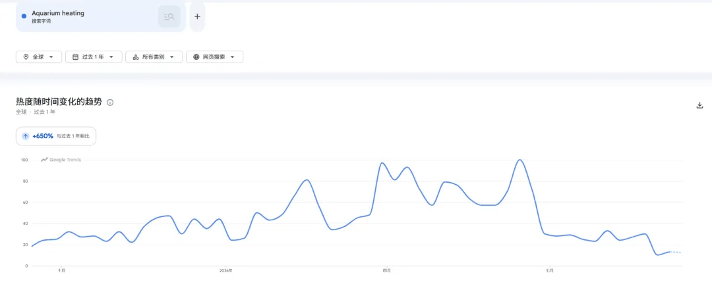The width and height of the screenshot is (712, 290).
Task: Click the calendar icon in 过去 1 年 filter
Action: (x=75, y=57)
